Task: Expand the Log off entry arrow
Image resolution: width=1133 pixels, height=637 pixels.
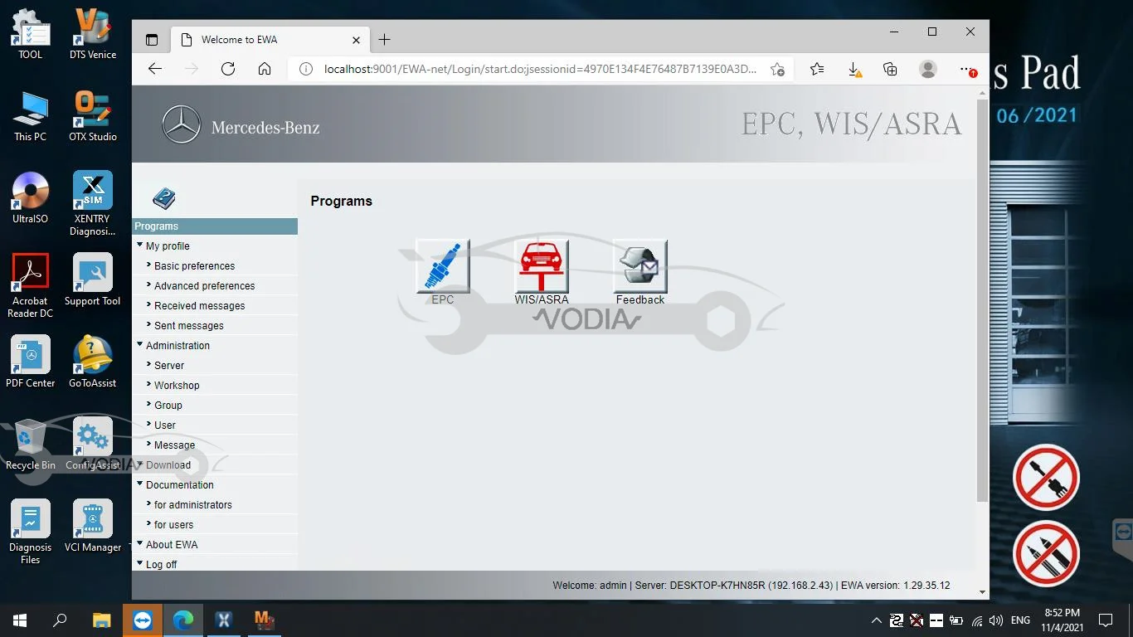Action: pyautogui.click(x=139, y=563)
